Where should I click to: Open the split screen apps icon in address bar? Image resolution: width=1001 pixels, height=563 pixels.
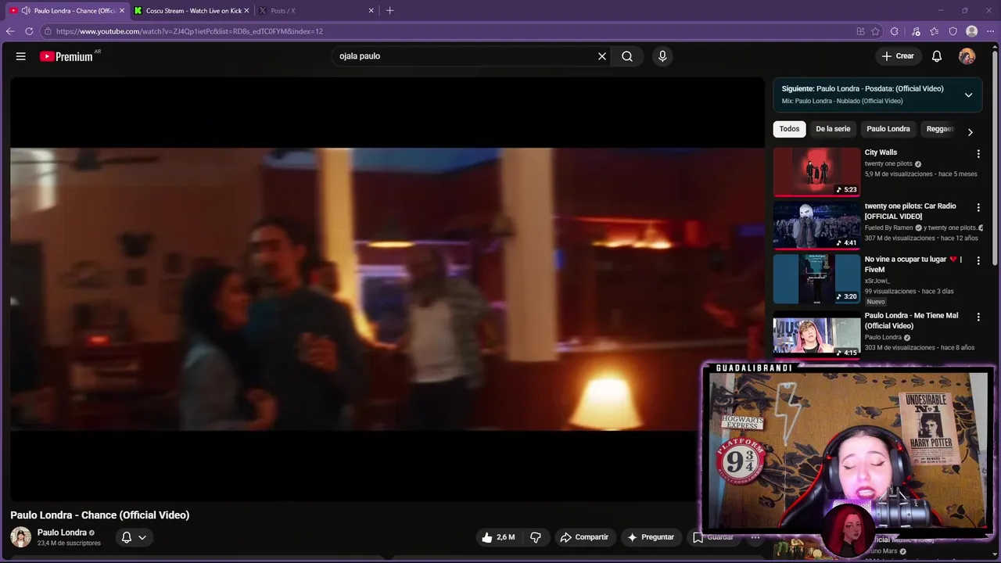click(x=860, y=31)
